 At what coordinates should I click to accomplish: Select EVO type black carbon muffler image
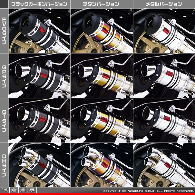39,31
